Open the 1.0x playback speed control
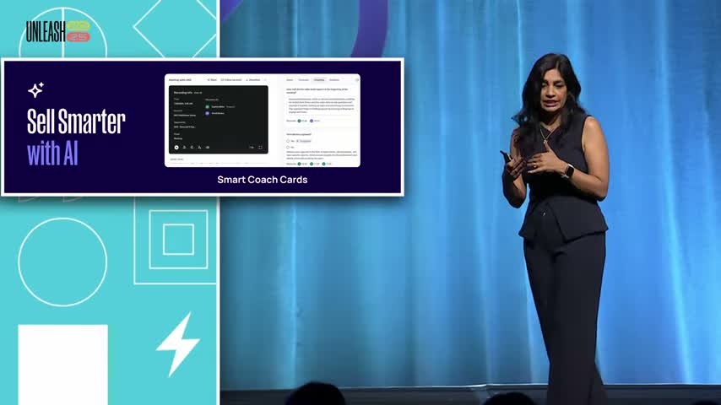This screenshot has height=405, width=721. click(252, 147)
